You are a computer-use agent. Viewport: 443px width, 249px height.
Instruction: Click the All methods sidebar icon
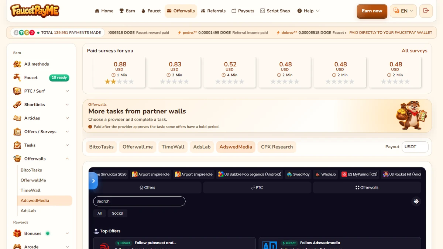tap(17, 64)
